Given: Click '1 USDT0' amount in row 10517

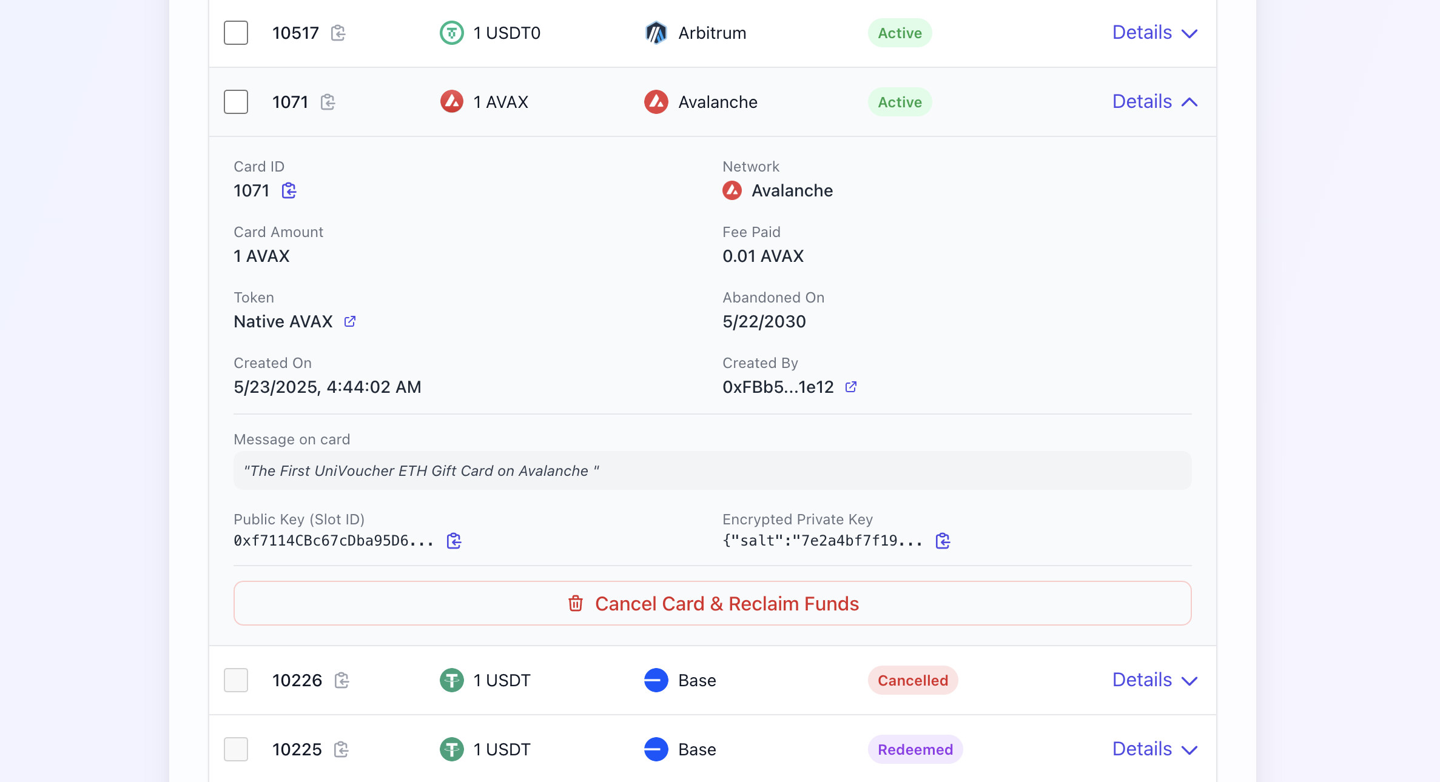Looking at the screenshot, I should click(507, 33).
